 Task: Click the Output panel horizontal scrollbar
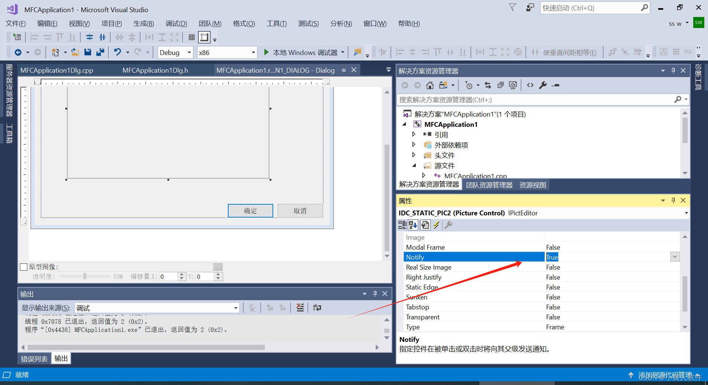point(146,347)
